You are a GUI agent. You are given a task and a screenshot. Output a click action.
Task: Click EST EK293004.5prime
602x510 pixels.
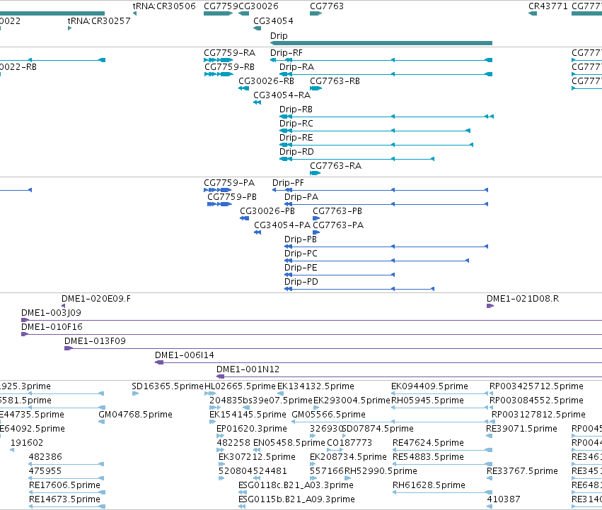[x=352, y=401]
